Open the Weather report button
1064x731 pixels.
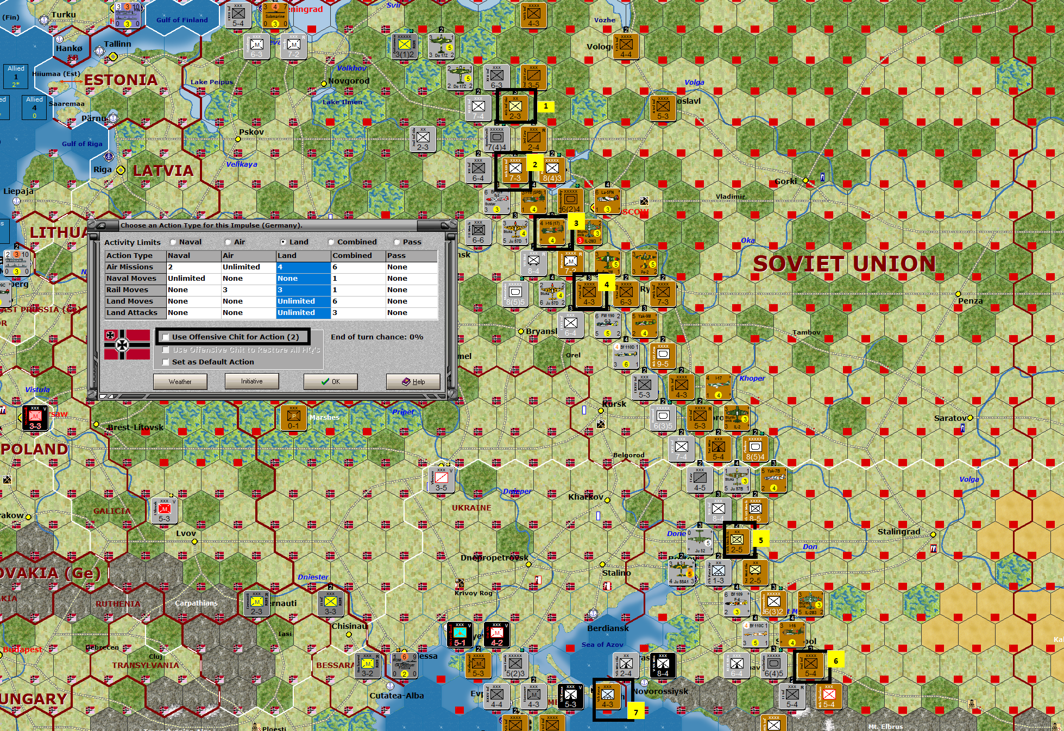[x=180, y=381]
